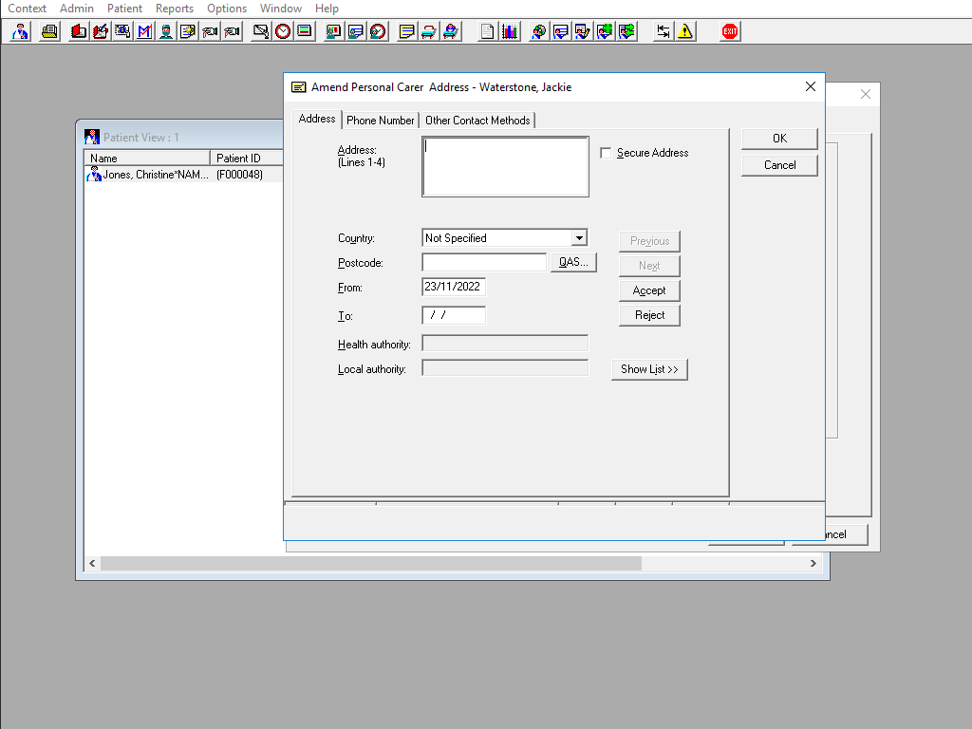The image size is (972, 729).
Task: Click into the Address lines text box
Action: pos(505,167)
